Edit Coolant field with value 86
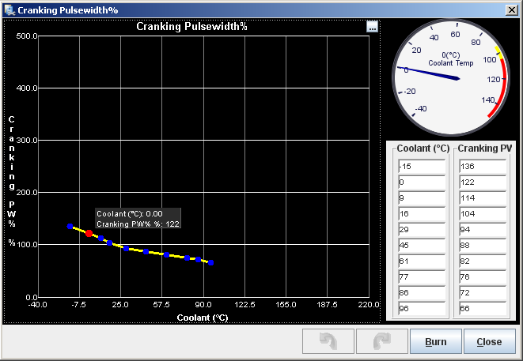 pyautogui.click(x=422, y=293)
